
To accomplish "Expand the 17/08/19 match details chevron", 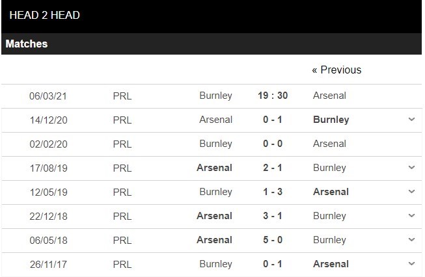I will [411, 168].
